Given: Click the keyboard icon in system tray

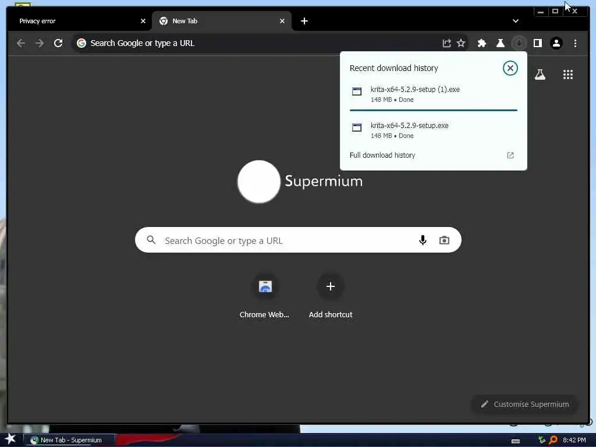Looking at the screenshot, I should click(516, 441).
